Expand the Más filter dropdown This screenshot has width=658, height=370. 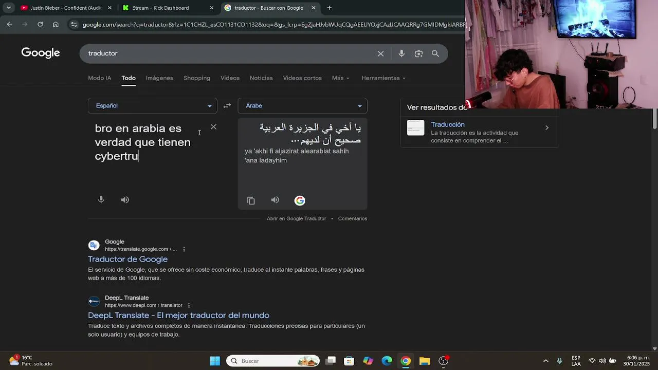[340, 78]
